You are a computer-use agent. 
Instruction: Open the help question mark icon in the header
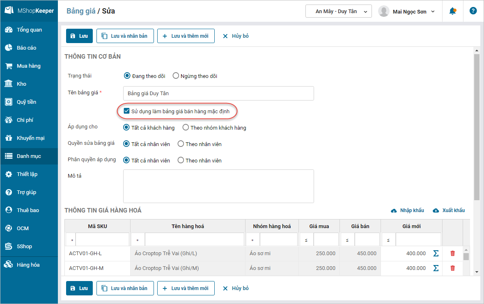[473, 11]
